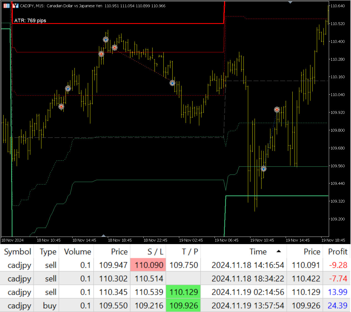351x312 pixels.
Task: Select the time 2024.11.18 14:16:54
Action: click(248, 265)
